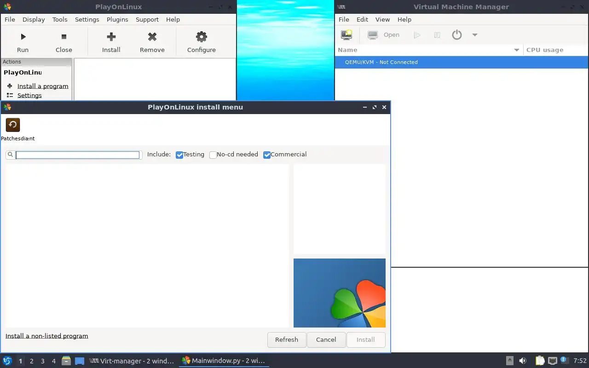Click the eject media icon in the system tray
Screen dimensions: 589x368
(x=510, y=361)
